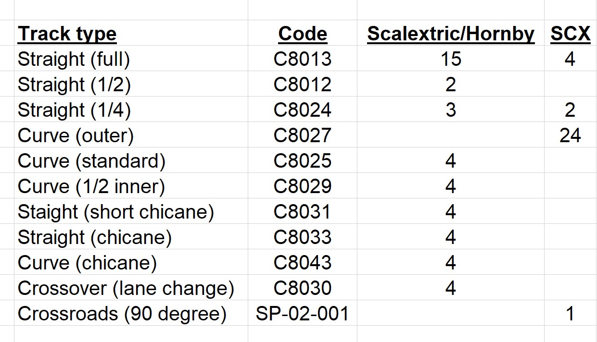Image resolution: width=597 pixels, height=342 pixels.
Task: Select the "Curve (outer)" cell
Action: (x=76, y=135)
